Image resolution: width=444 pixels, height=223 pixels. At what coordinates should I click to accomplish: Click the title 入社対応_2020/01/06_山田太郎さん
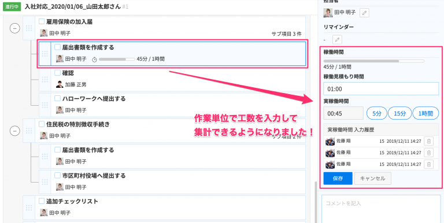tap(72, 6)
